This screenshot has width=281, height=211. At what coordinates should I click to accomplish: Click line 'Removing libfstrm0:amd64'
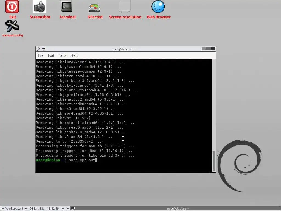coord(77,76)
